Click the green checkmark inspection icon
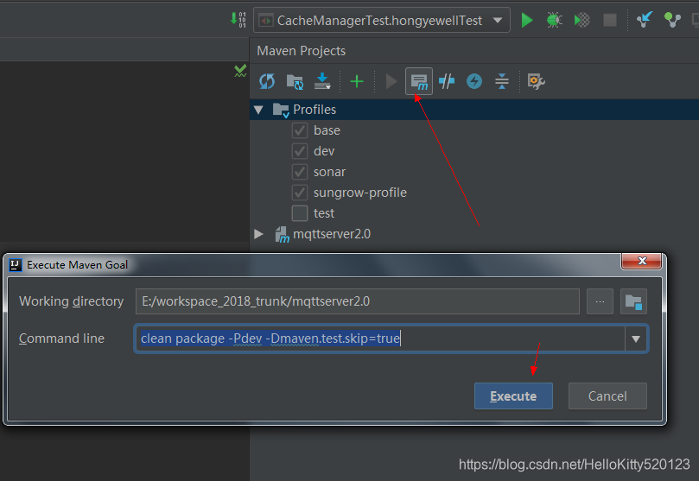The width and height of the screenshot is (699, 481). coord(240,71)
